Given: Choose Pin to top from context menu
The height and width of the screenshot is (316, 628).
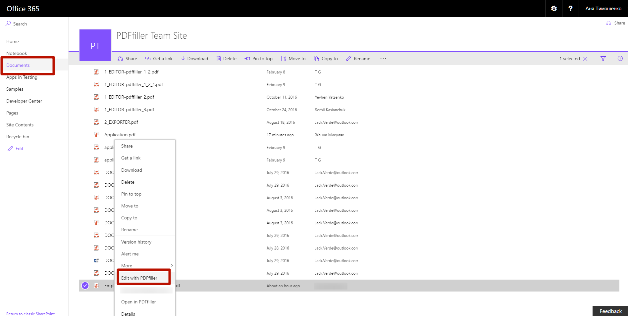Looking at the screenshot, I should pos(145,194).
